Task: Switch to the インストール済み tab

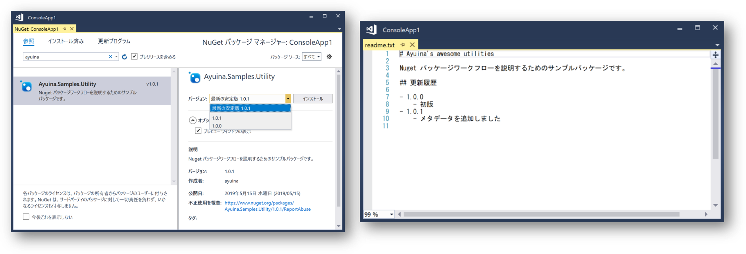Action: (66, 41)
